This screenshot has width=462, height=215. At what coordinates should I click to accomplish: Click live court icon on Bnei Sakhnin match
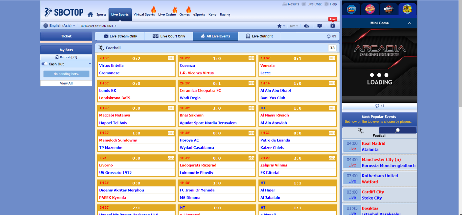tap(252, 108)
